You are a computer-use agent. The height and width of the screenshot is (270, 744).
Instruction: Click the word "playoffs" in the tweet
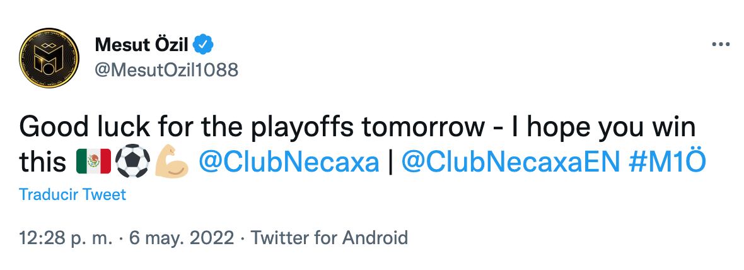click(308, 127)
